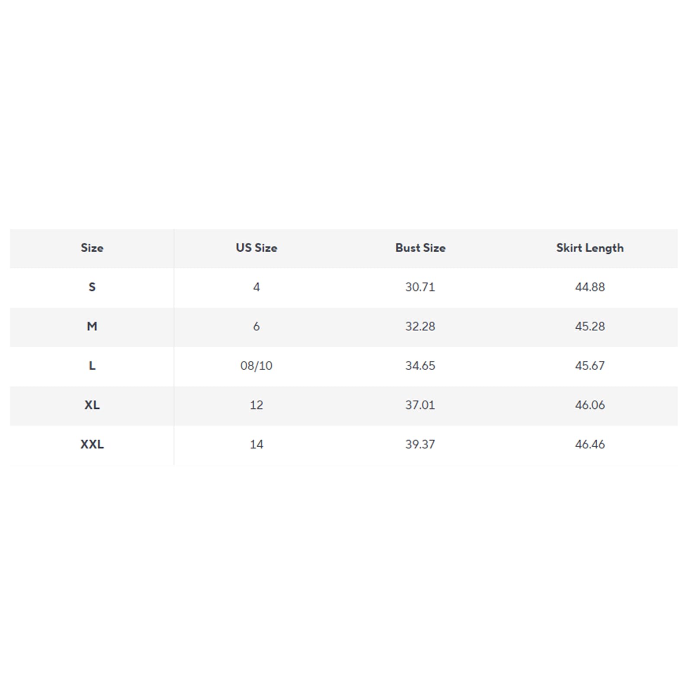This screenshot has height=692, width=692.
Task: Click the Skirt Length column header
Action: [590, 248]
